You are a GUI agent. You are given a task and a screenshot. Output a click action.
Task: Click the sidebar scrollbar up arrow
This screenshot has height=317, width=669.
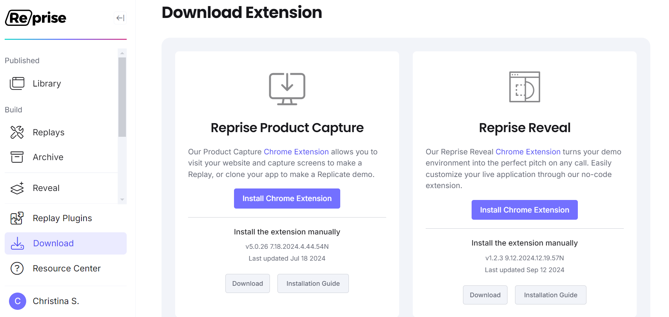click(122, 53)
